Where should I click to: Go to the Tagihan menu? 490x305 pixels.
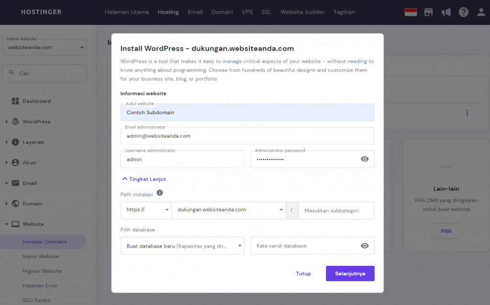click(x=344, y=12)
